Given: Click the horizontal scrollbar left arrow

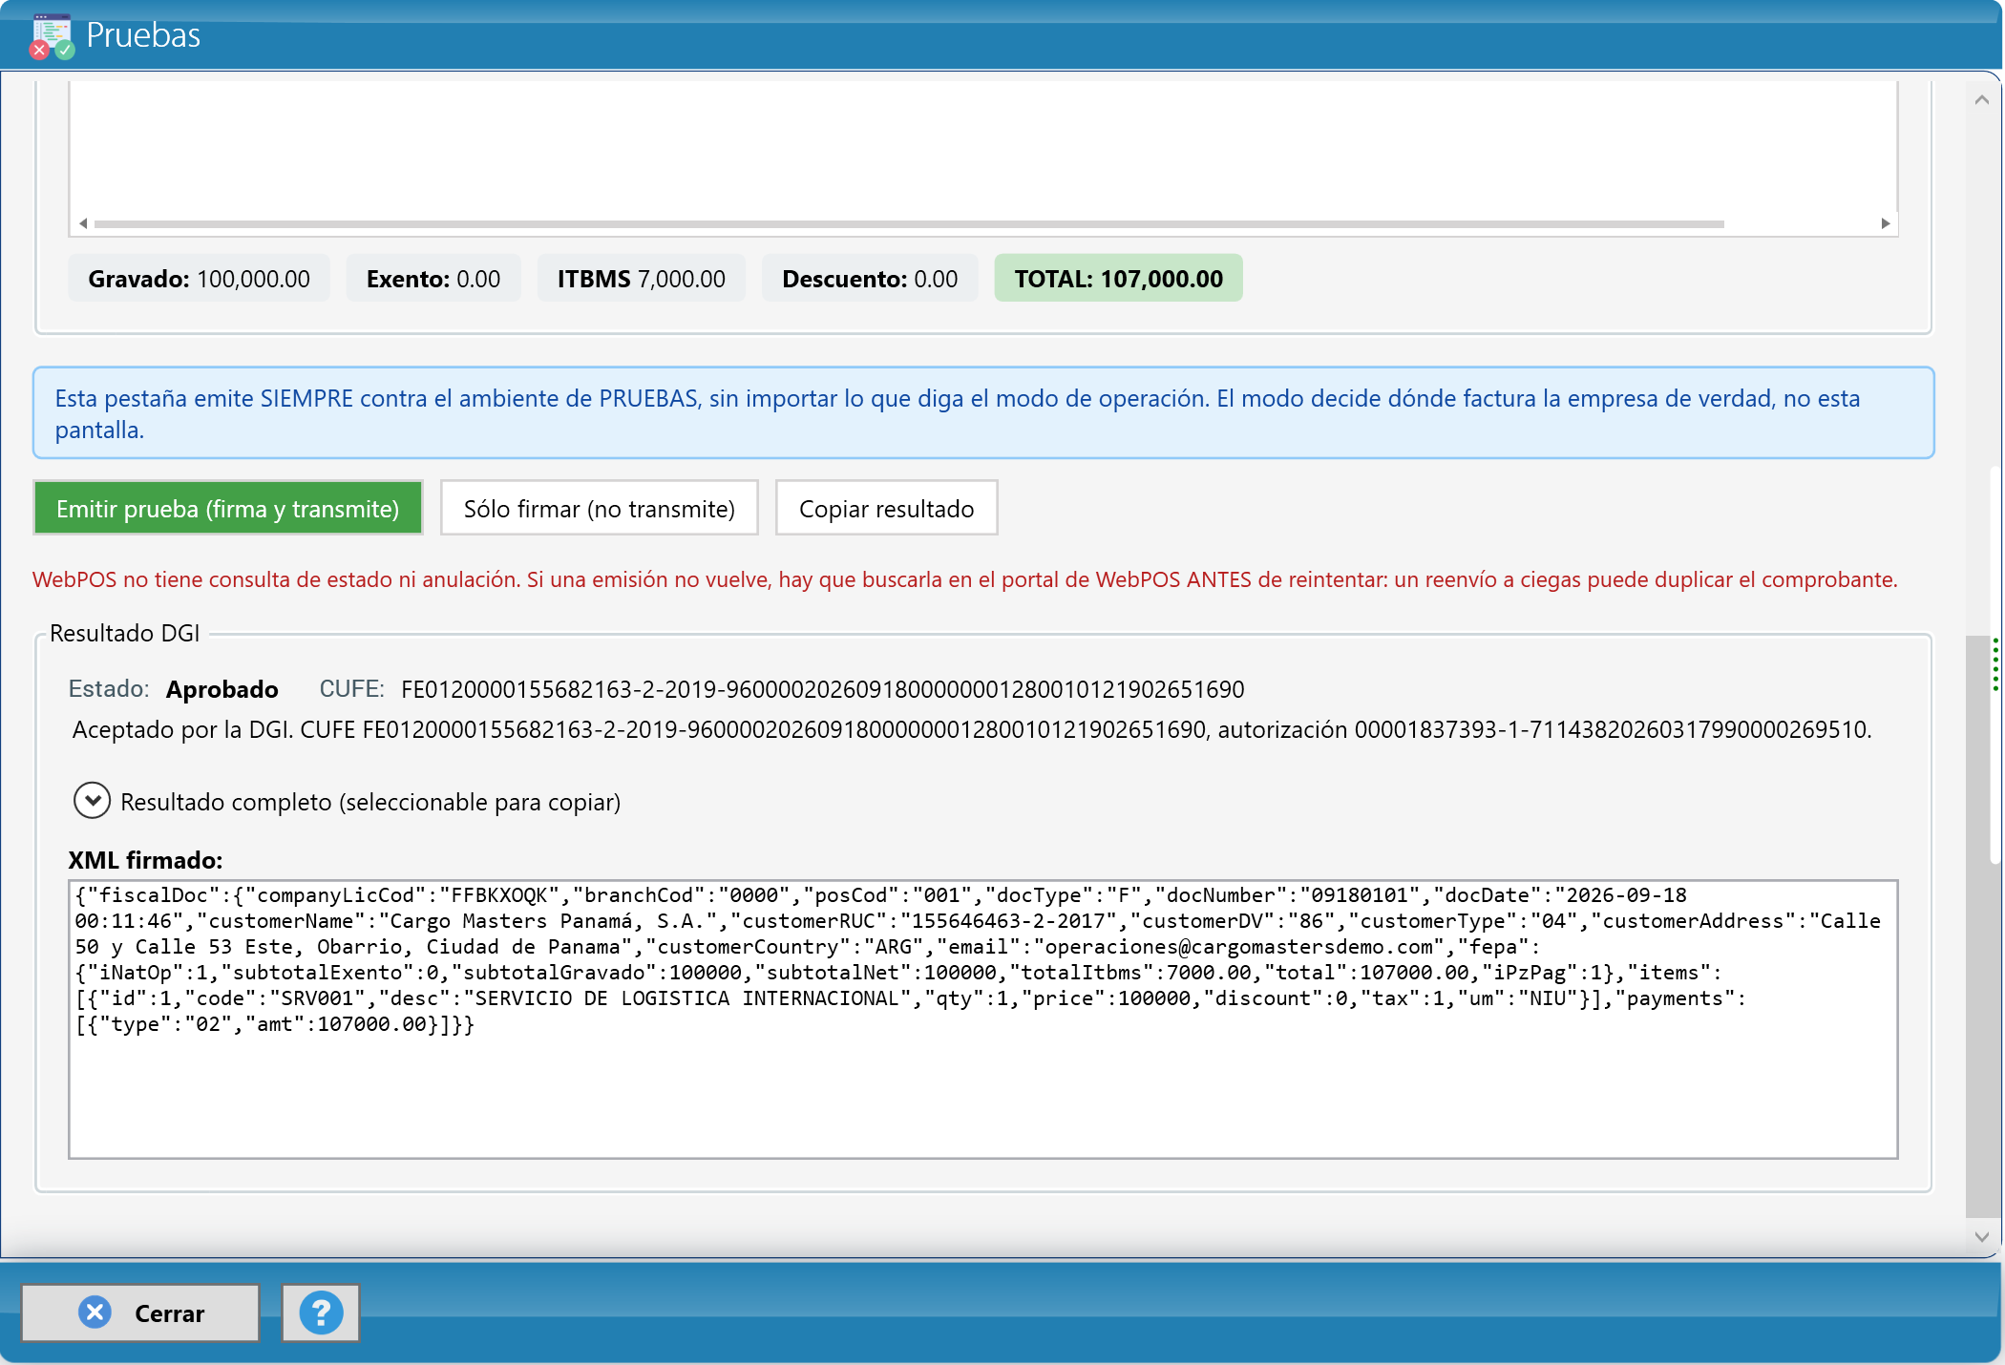Looking at the screenshot, I should pos(83,223).
